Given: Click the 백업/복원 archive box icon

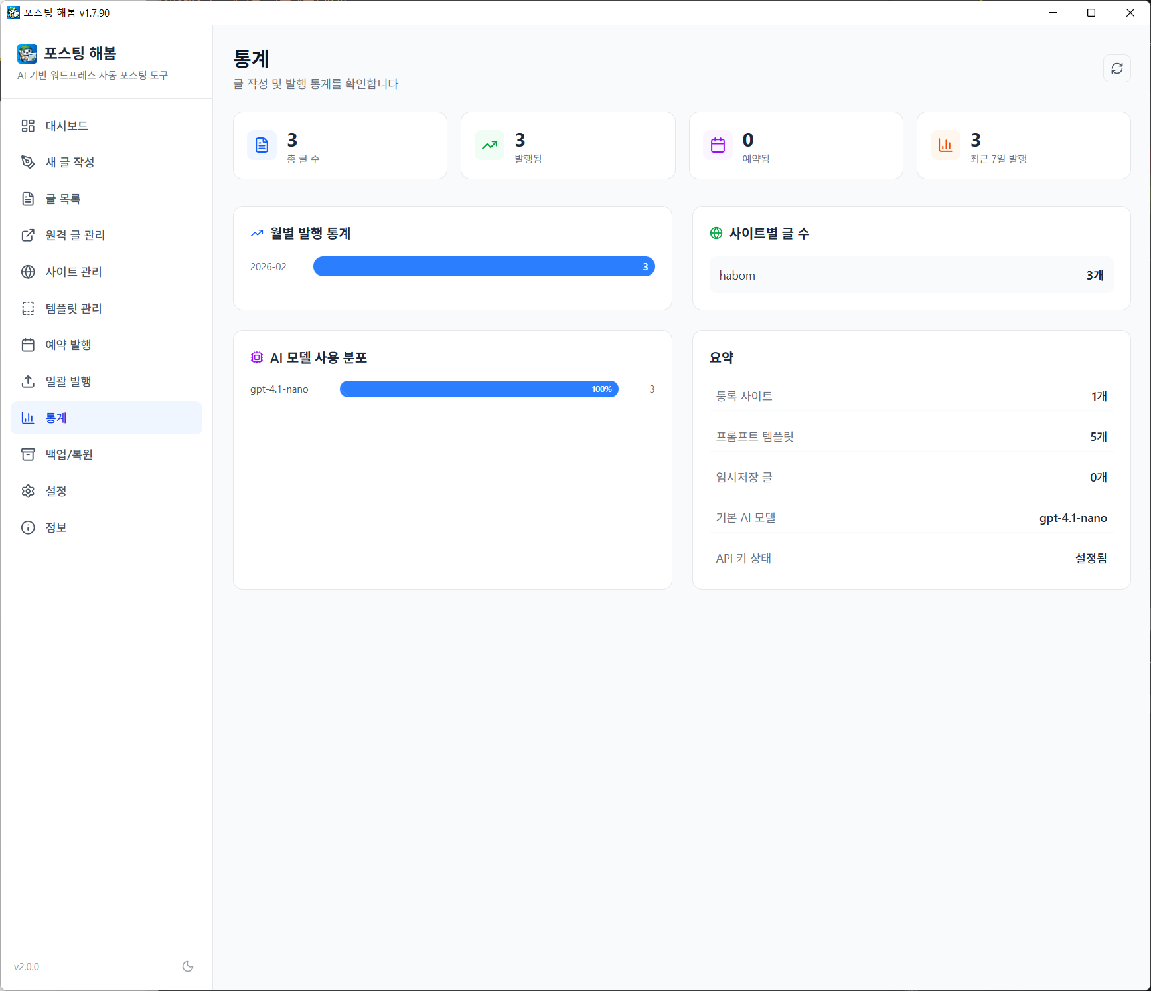Looking at the screenshot, I should click(x=28, y=454).
